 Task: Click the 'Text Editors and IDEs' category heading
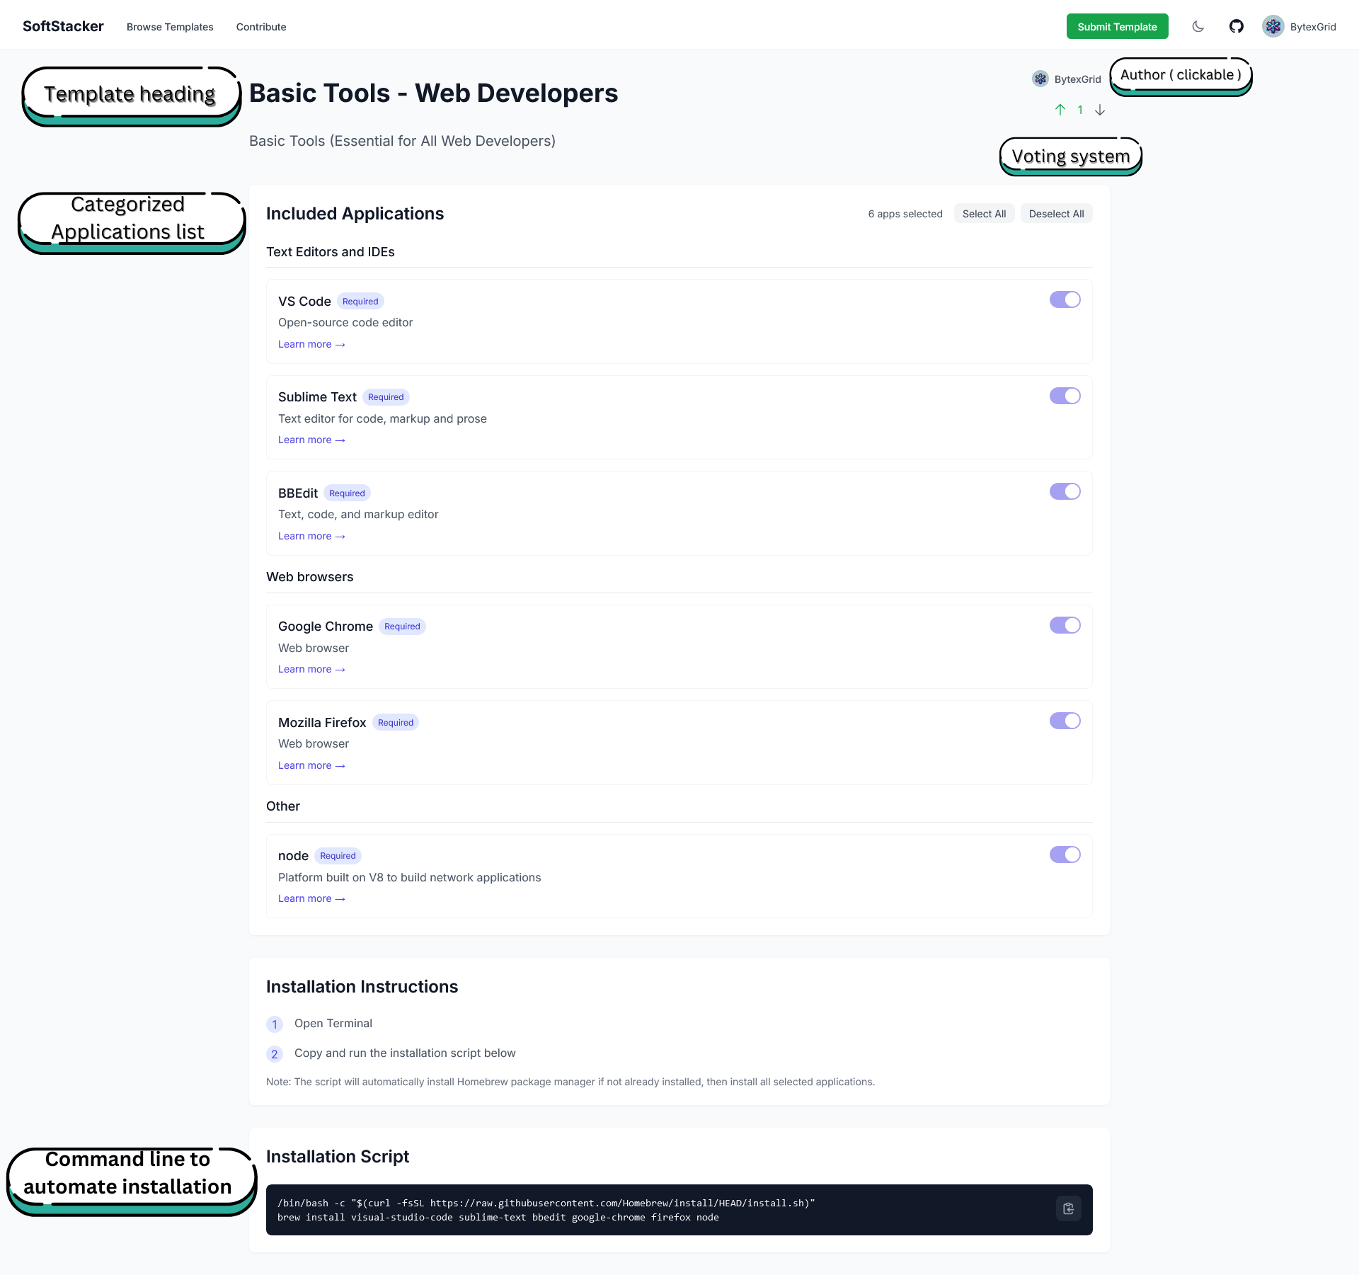click(331, 252)
